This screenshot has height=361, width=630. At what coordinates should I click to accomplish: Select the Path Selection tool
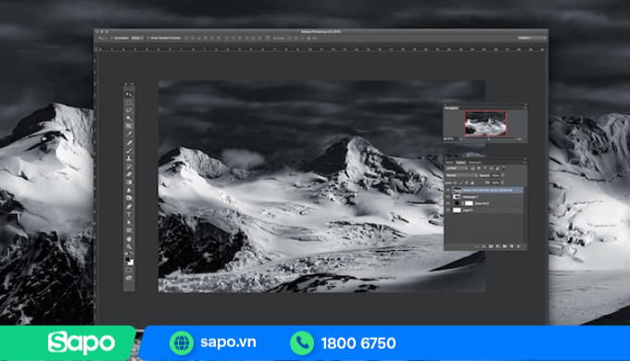(129, 221)
